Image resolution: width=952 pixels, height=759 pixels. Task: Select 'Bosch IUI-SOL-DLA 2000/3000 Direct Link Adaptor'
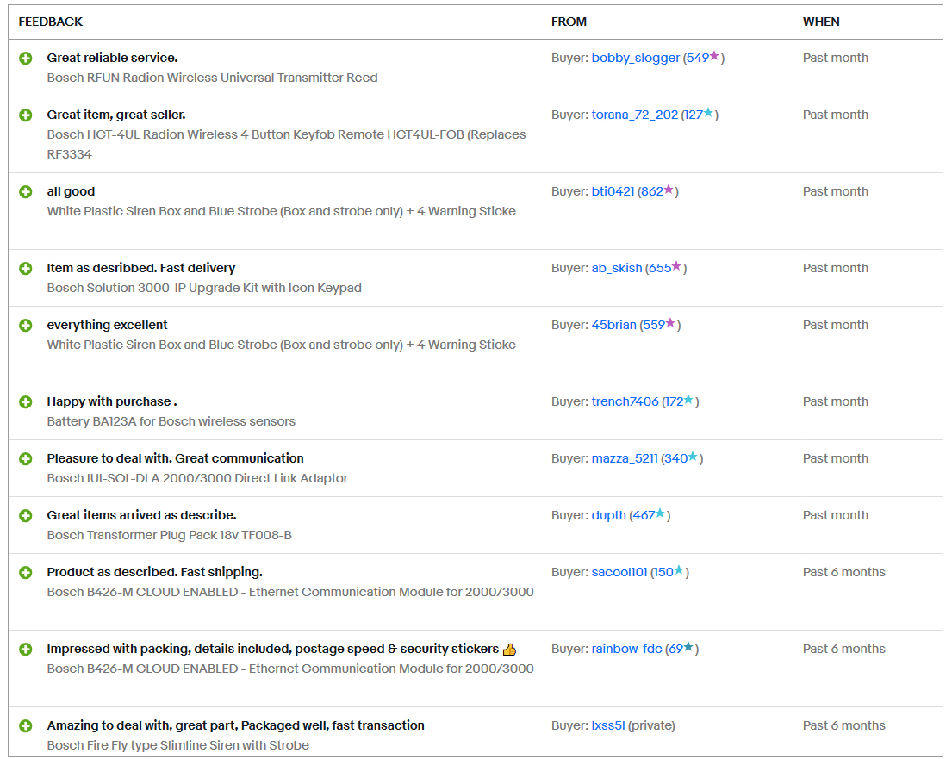tap(197, 478)
